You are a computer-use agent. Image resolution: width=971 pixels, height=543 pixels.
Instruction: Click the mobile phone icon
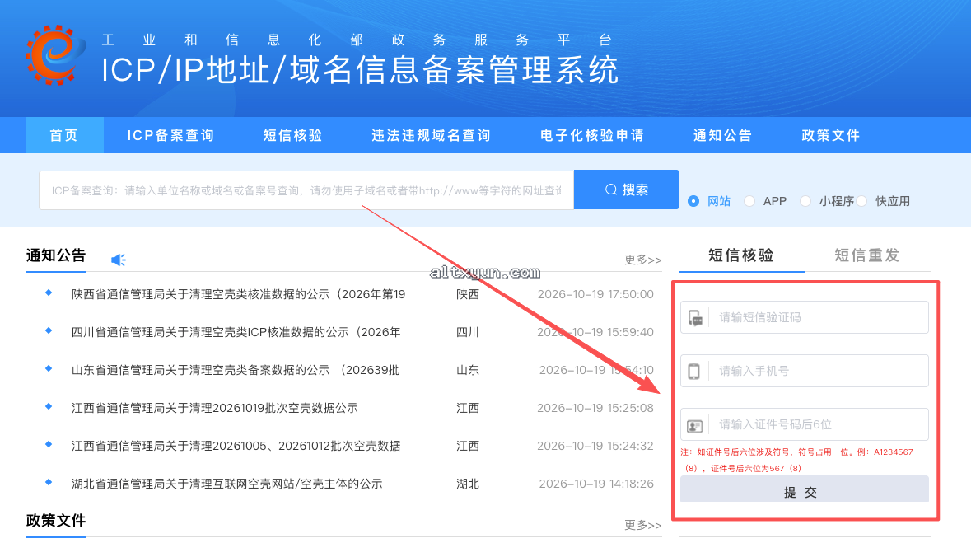tap(694, 372)
